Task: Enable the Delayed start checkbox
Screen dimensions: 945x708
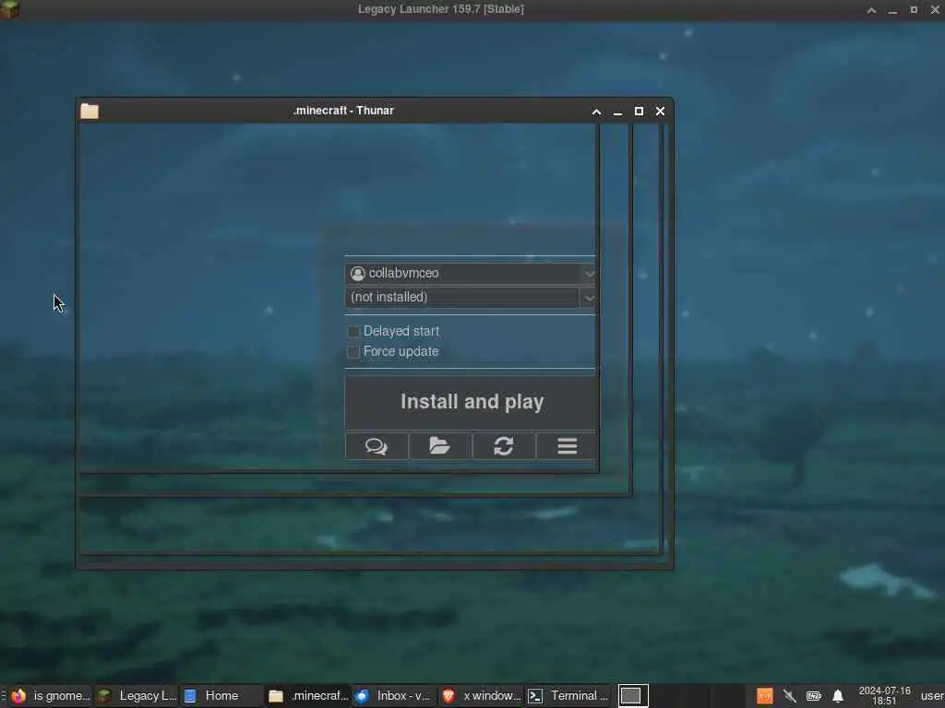Action: (353, 332)
